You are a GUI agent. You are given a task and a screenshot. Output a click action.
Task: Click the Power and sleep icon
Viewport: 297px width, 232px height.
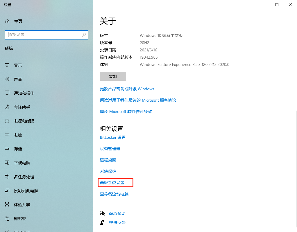[7, 121]
